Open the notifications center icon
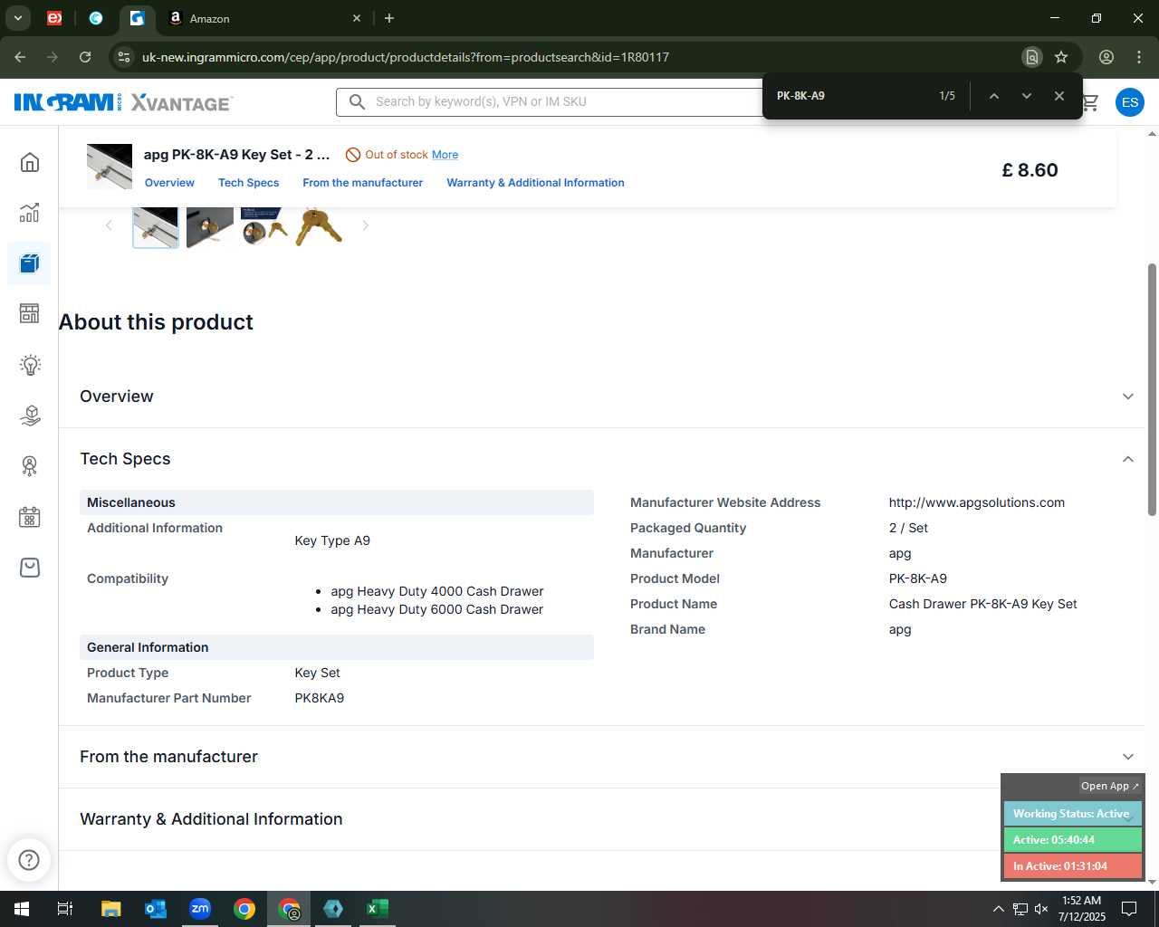This screenshot has height=927, width=1159. pos(1129,909)
